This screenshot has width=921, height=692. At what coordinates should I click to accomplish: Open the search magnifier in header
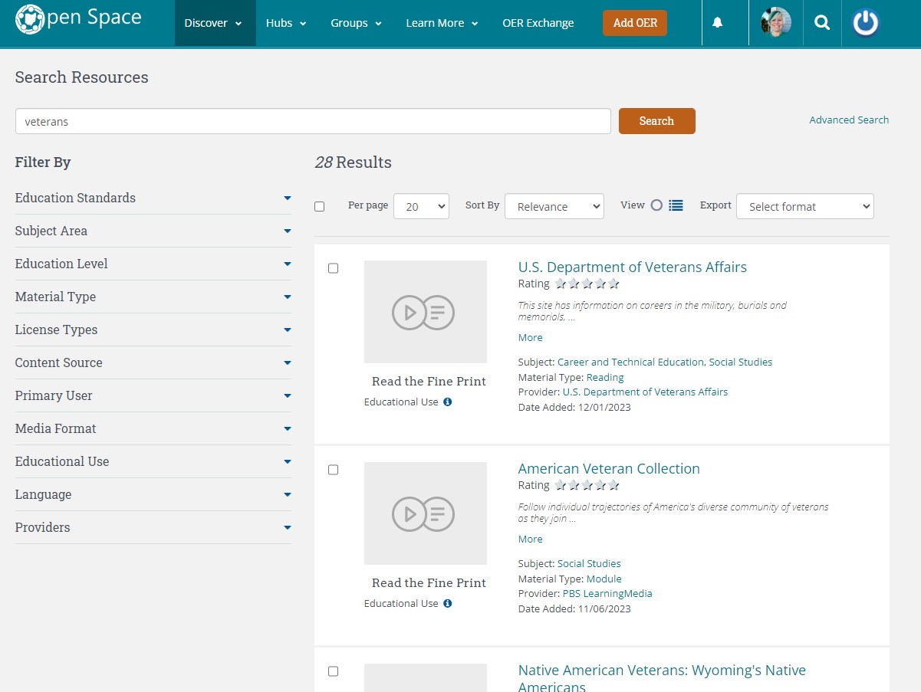[x=822, y=23]
